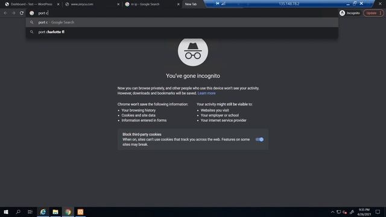Open the Incognito profile indicator

tap(350, 13)
